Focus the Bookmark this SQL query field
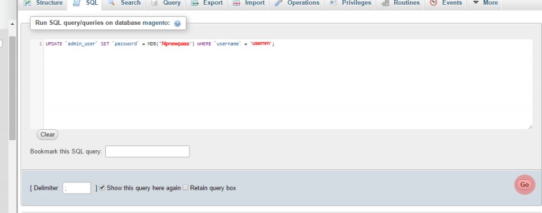The image size is (542, 213). pyautogui.click(x=147, y=152)
